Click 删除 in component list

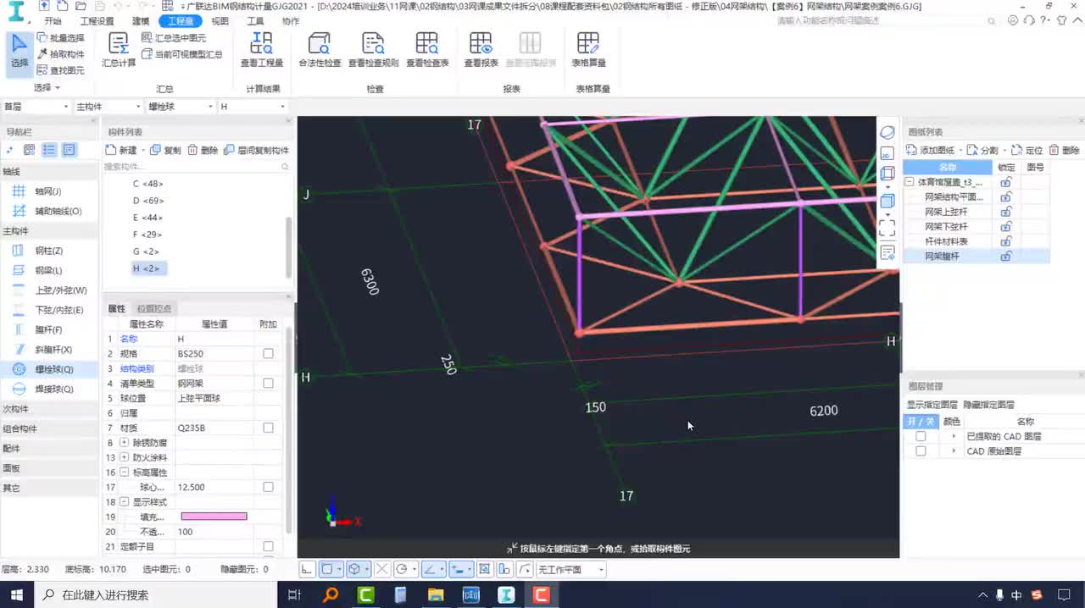coord(203,150)
